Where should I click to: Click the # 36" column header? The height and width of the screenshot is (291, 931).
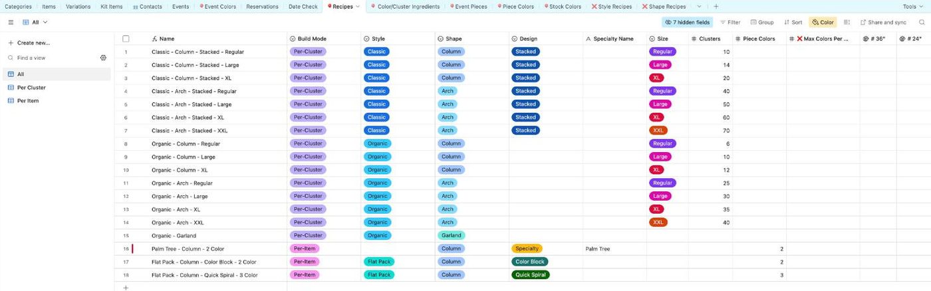point(878,39)
